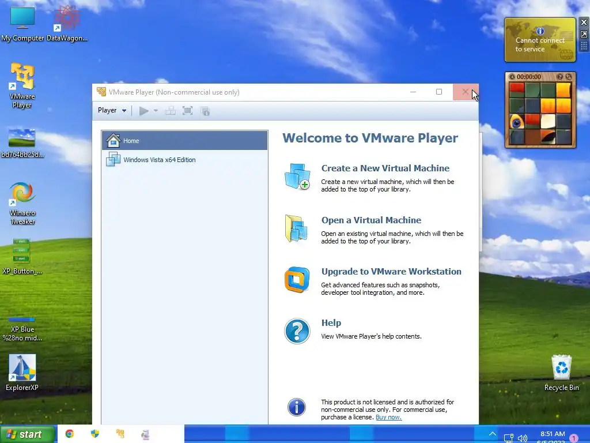Click the VMware Player taskbar icon
Image resolution: width=590 pixels, height=443 pixels.
click(120, 434)
